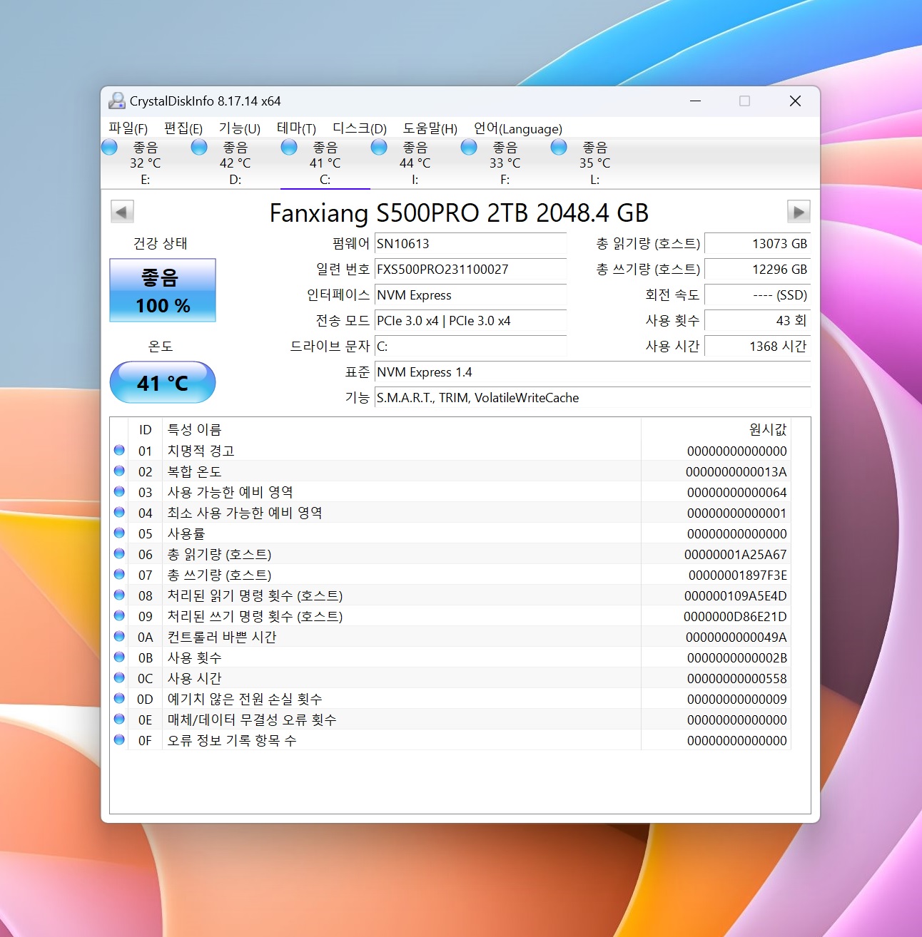The image size is (922, 937).
Task: Click status orb for attribute 05 사용률
Action: (x=119, y=533)
